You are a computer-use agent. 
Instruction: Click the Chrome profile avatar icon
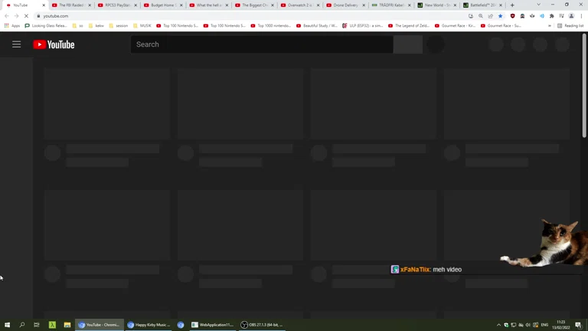click(x=571, y=16)
